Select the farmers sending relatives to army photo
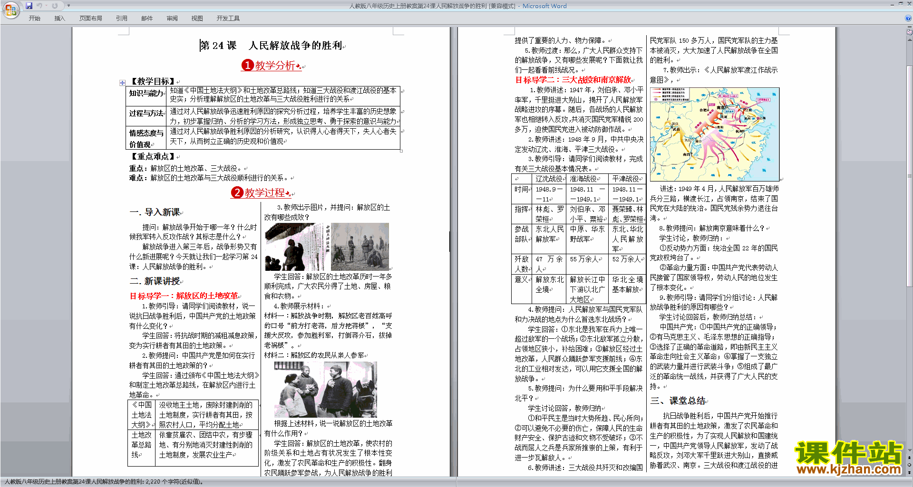 pyautogui.click(x=325, y=390)
